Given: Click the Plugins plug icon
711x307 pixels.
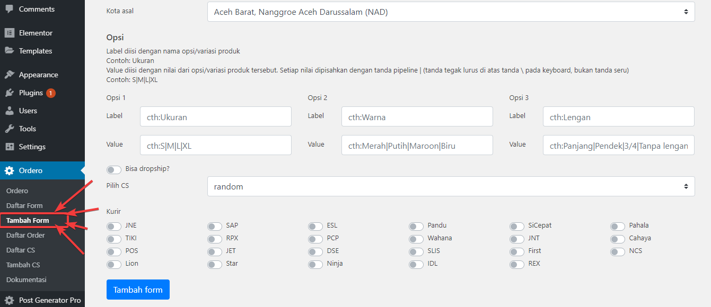Looking at the screenshot, I should (x=10, y=93).
